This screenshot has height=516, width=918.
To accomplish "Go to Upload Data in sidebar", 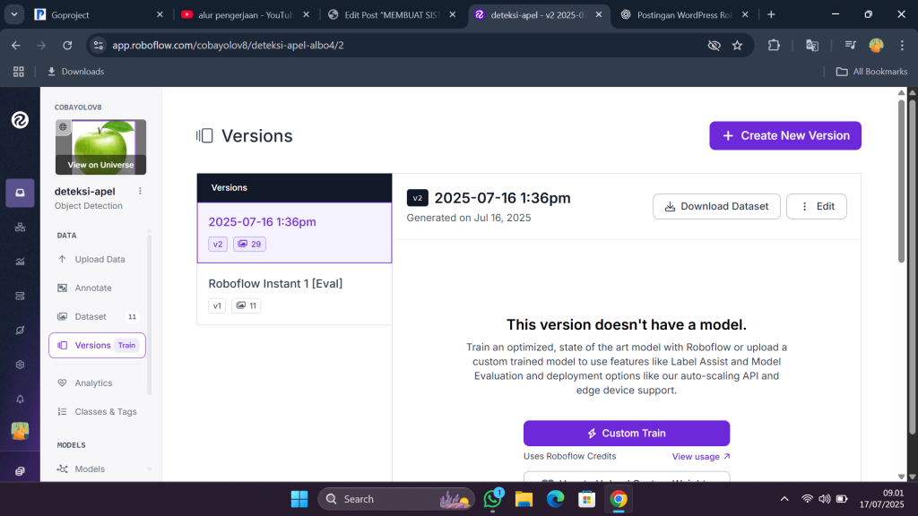I will coord(100,259).
